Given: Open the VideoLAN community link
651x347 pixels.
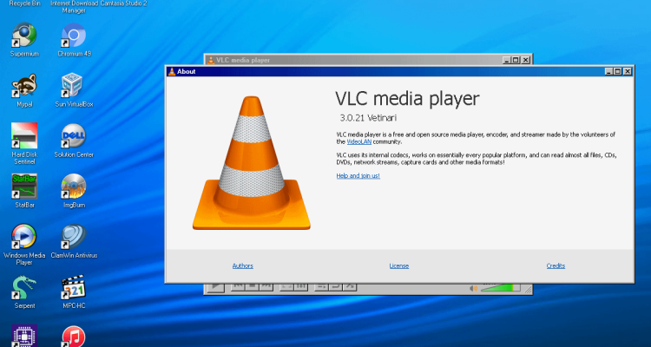Looking at the screenshot, I should 359,141.
